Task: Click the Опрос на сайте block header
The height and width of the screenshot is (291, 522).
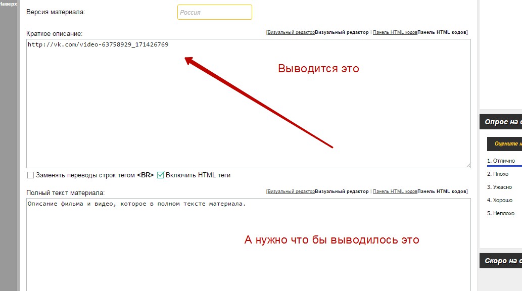Action: (x=501, y=122)
